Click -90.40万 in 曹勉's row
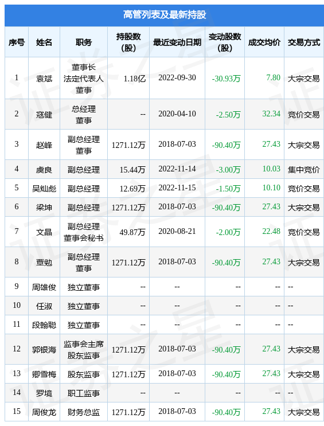The image size is (324, 426). [x=226, y=263]
